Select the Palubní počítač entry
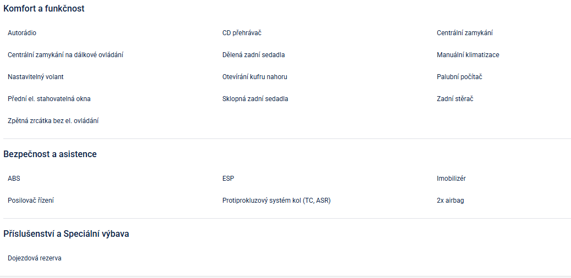Viewport: 571px width, 278px height. click(459, 77)
